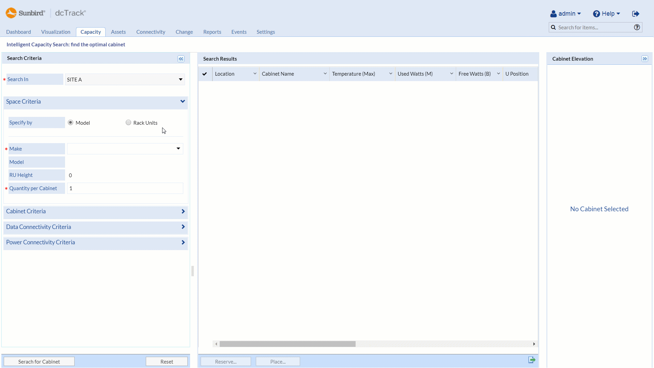
Task: Switch to the Assets tab
Action: click(x=118, y=32)
